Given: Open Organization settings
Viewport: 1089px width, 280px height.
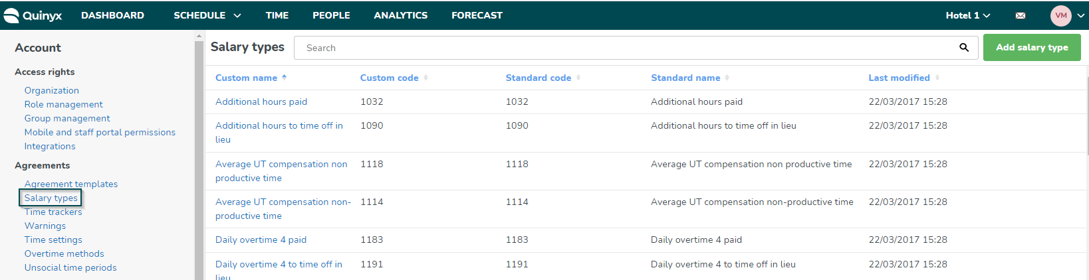Looking at the screenshot, I should pyautogui.click(x=52, y=90).
